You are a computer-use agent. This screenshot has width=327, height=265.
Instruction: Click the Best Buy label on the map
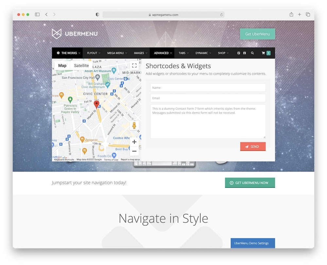pyautogui.click(x=122, y=149)
